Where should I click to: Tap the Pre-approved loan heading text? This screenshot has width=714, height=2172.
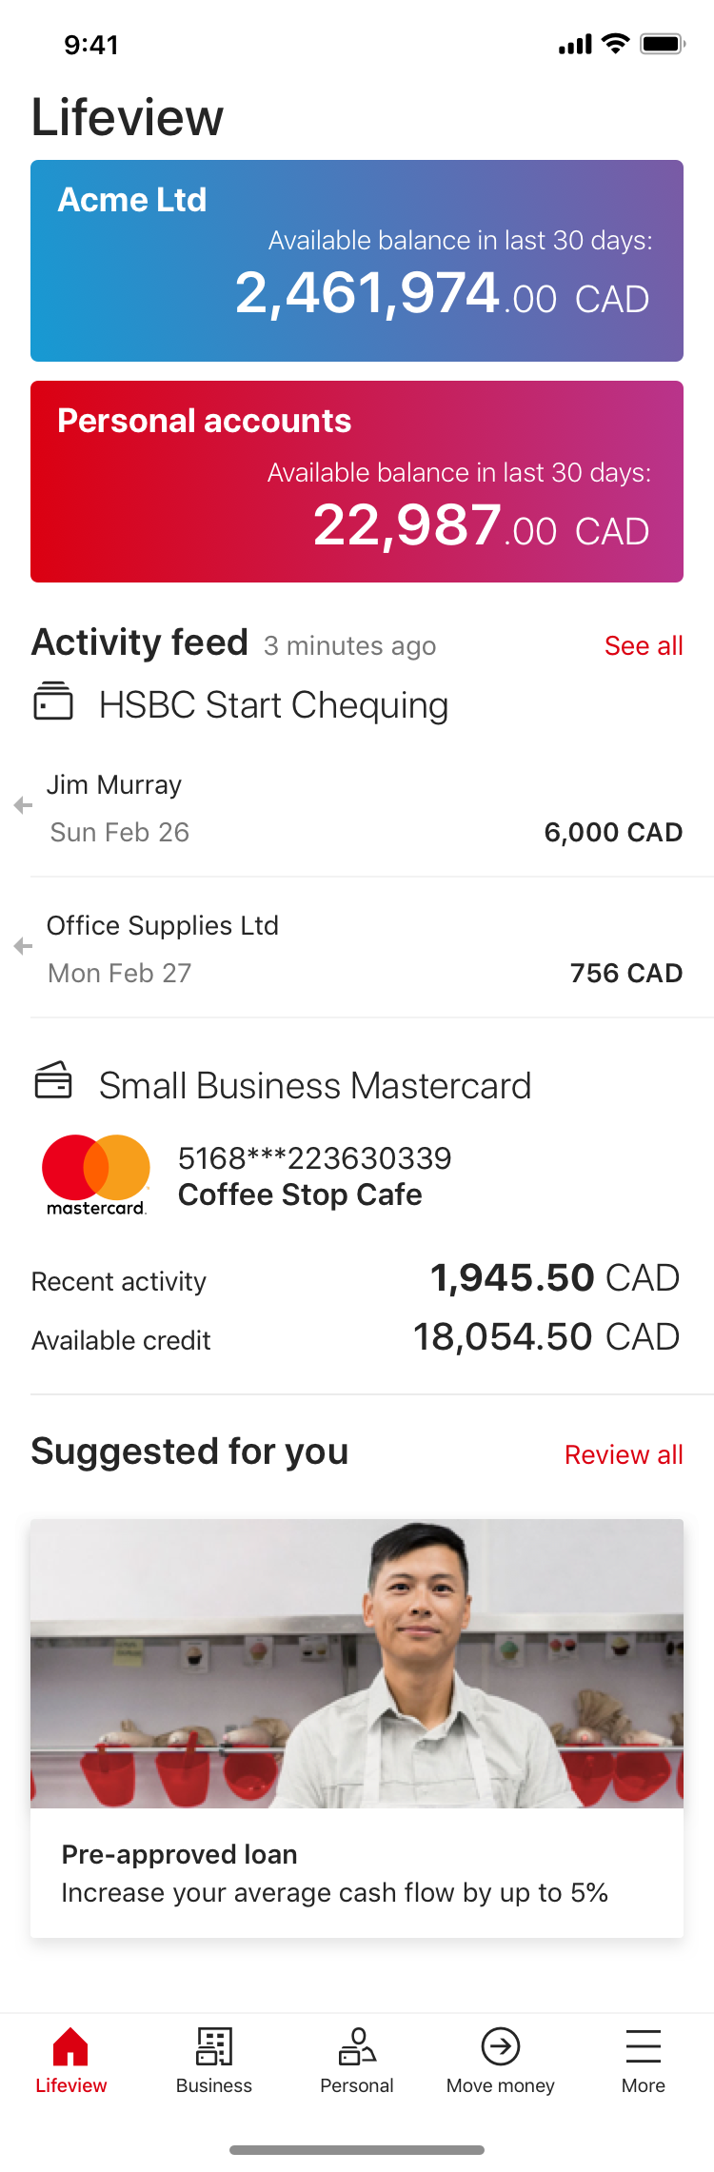tap(180, 1854)
